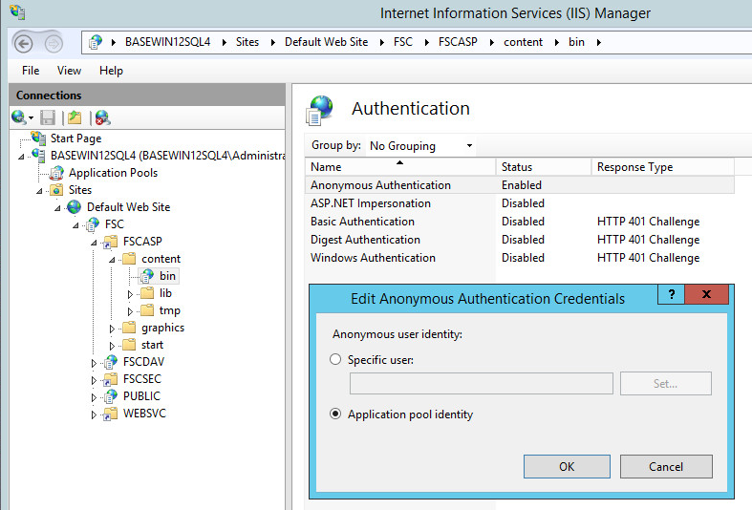Click the dialog Help question mark button
The height and width of the screenshot is (510, 752).
(671, 295)
